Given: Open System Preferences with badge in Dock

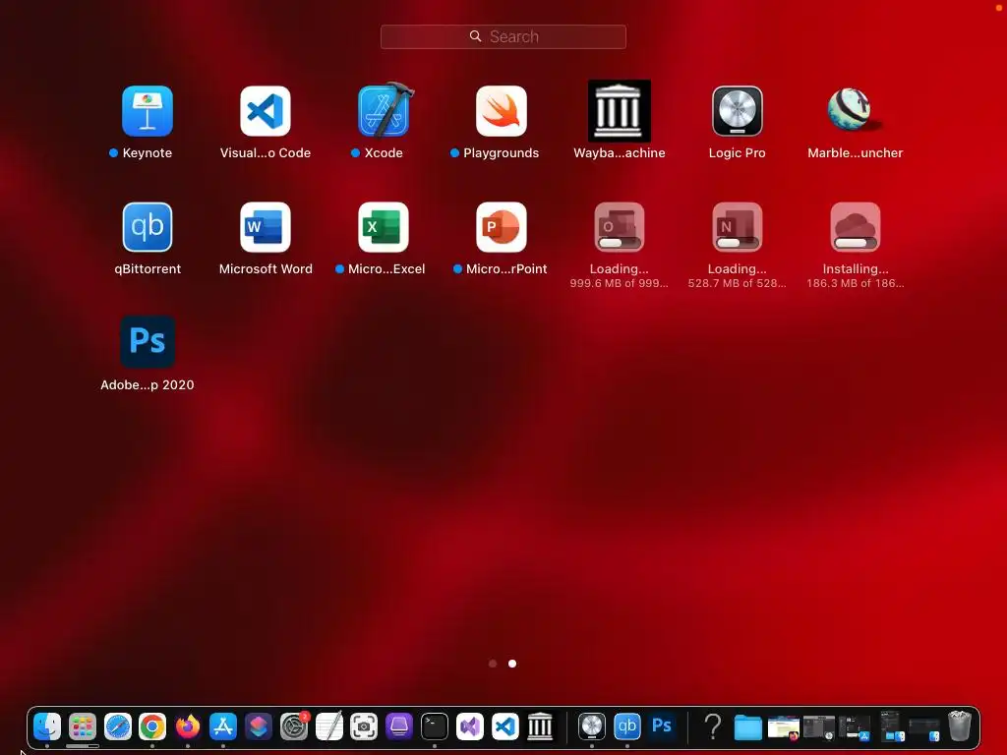Looking at the screenshot, I should pos(294,726).
